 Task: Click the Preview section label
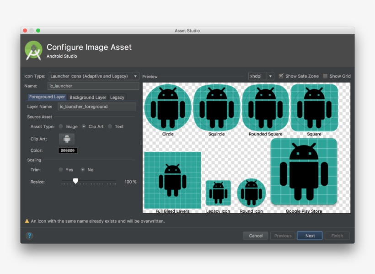click(x=150, y=76)
